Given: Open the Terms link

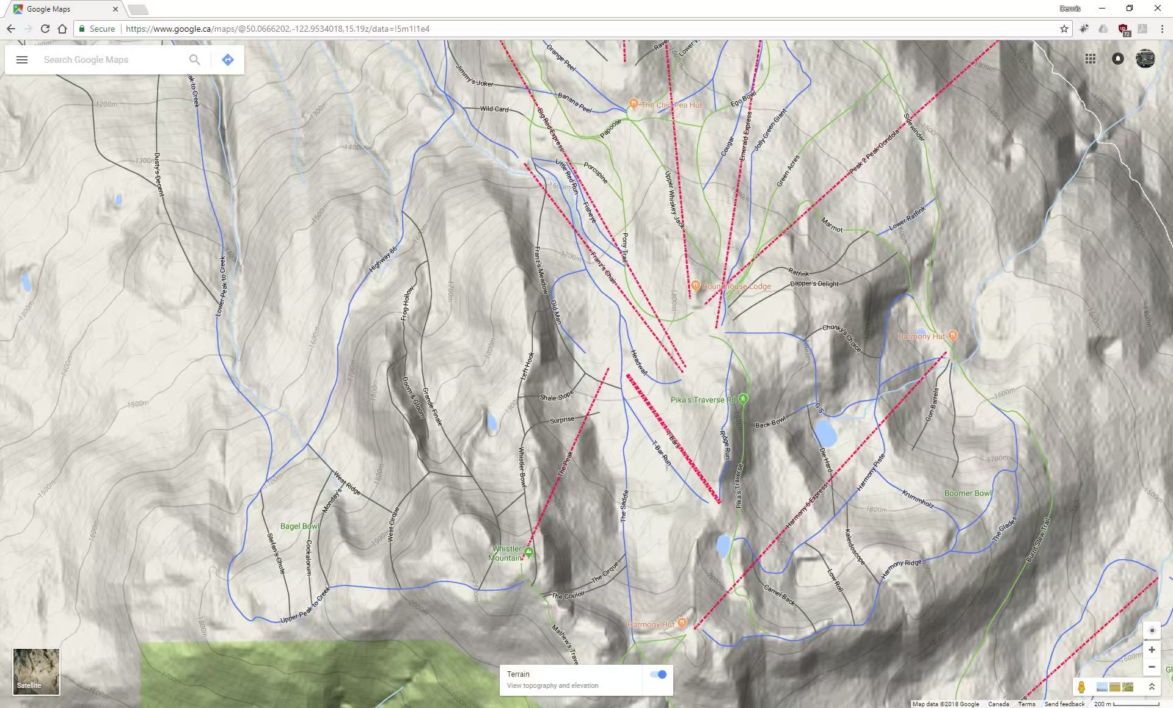Looking at the screenshot, I should tap(1026, 704).
